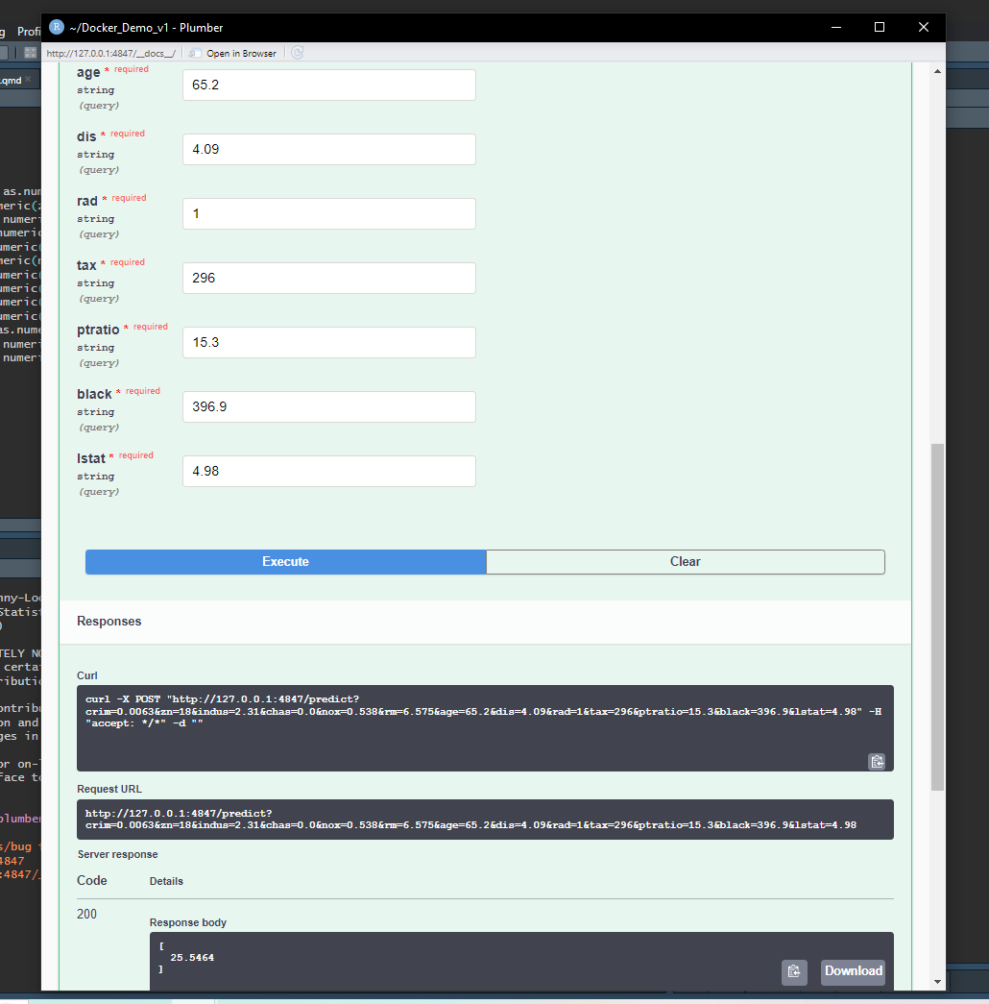Reload the Plumber API docs page

coord(297,53)
